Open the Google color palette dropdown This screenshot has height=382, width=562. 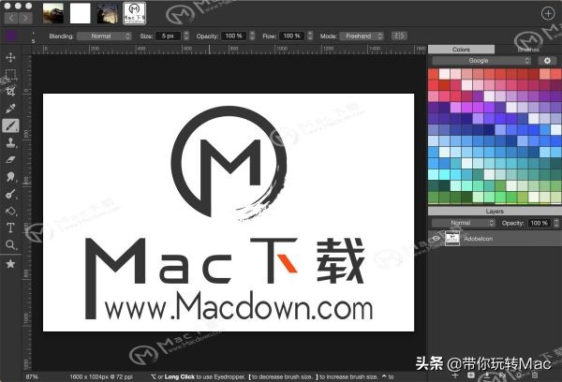pos(481,61)
